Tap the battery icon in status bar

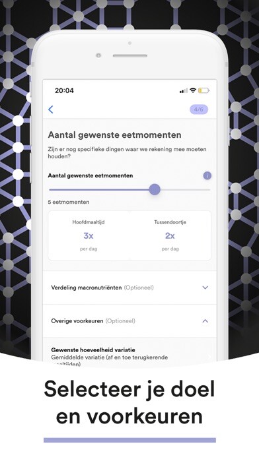coord(203,90)
